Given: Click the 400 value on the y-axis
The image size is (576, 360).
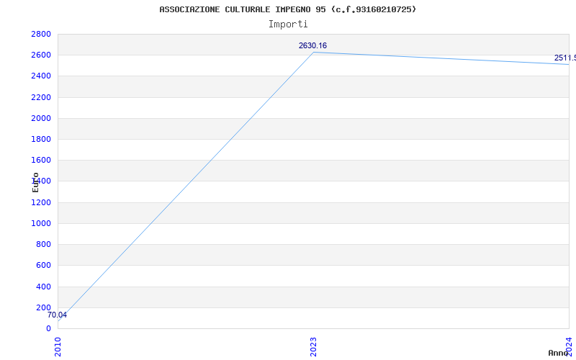Looking at the screenshot, I should pos(43,287).
